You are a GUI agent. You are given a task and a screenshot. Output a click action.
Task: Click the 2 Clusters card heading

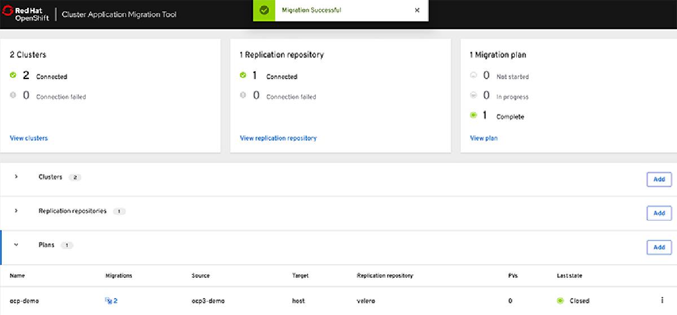[28, 55]
